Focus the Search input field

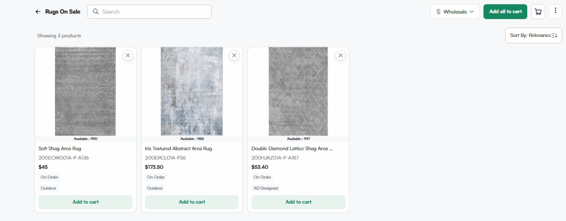(155, 12)
